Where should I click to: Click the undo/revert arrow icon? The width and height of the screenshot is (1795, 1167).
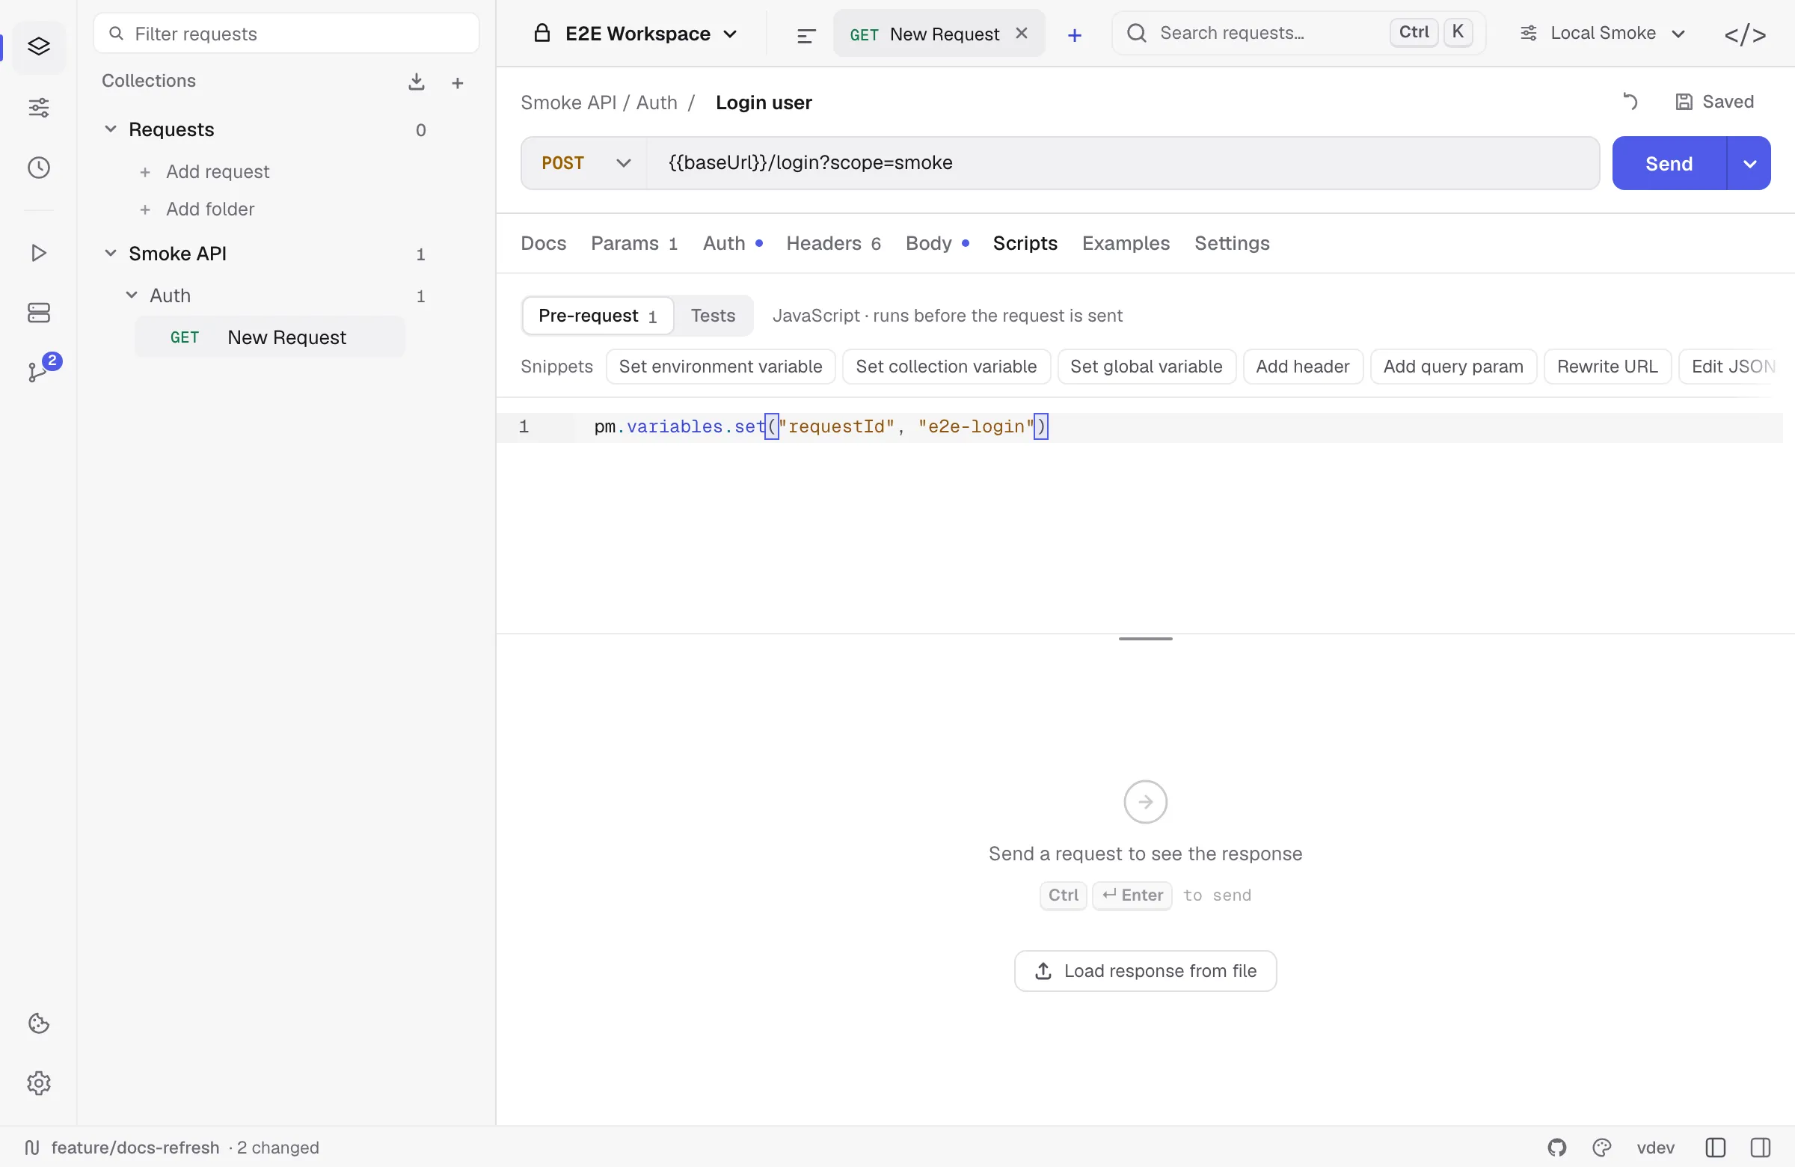click(x=1630, y=101)
